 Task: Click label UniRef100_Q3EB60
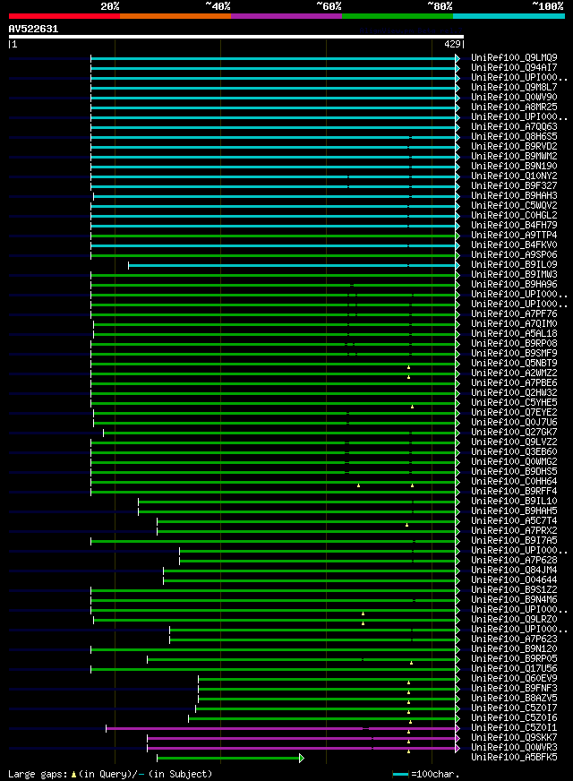(x=514, y=451)
